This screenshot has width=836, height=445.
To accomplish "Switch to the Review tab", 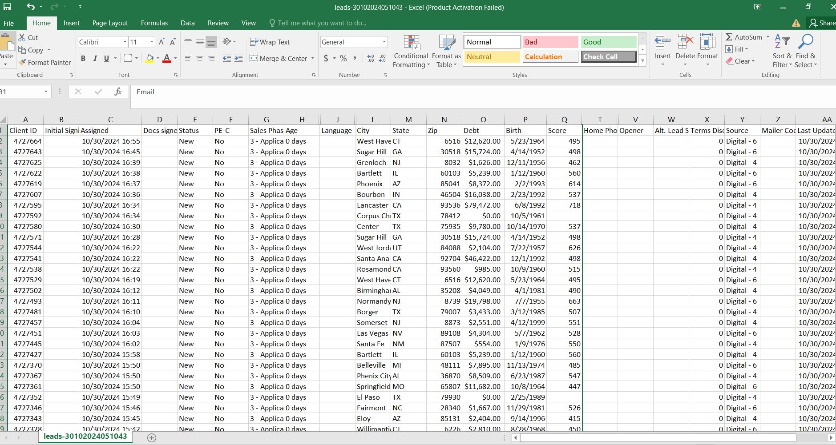I will [x=218, y=23].
